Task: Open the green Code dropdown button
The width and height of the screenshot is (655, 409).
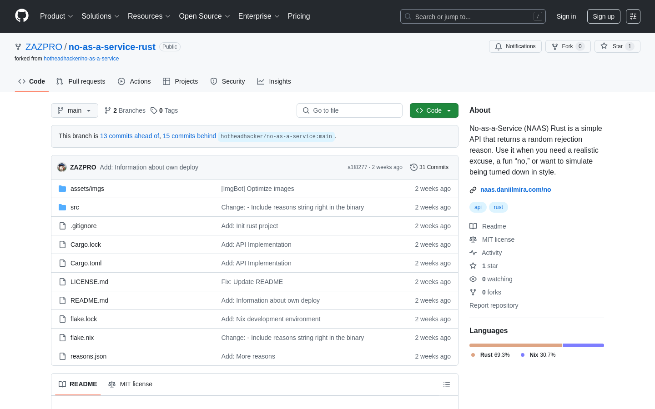Action: pyautogui.click(x=434, y=110)
